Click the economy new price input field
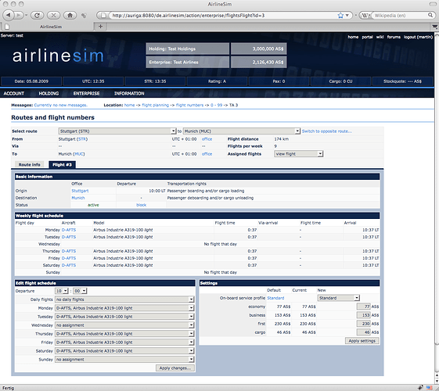This screenshot has height=391, width=439. point(363,307)
